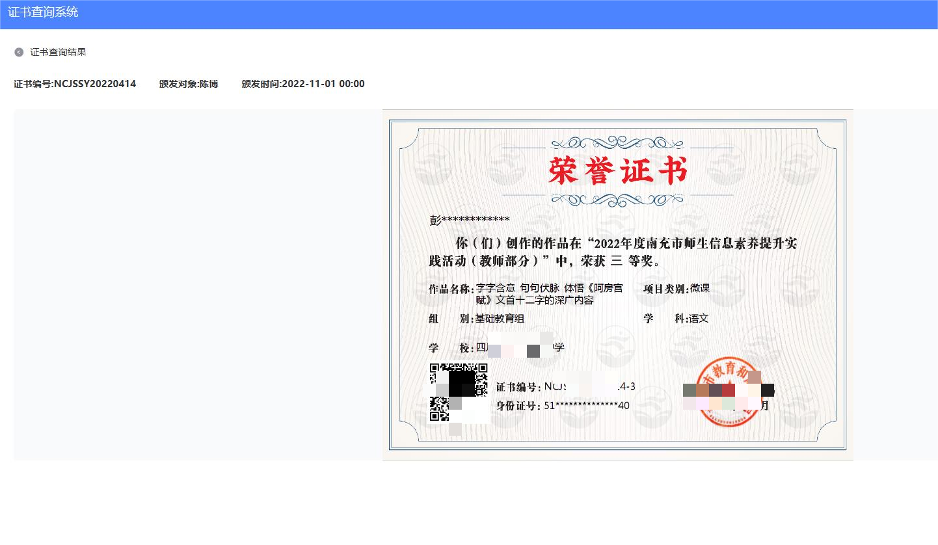This screenshot has height=545, width=938.
Task: Click the 学科:语文 field
Action: click(676, 319)
